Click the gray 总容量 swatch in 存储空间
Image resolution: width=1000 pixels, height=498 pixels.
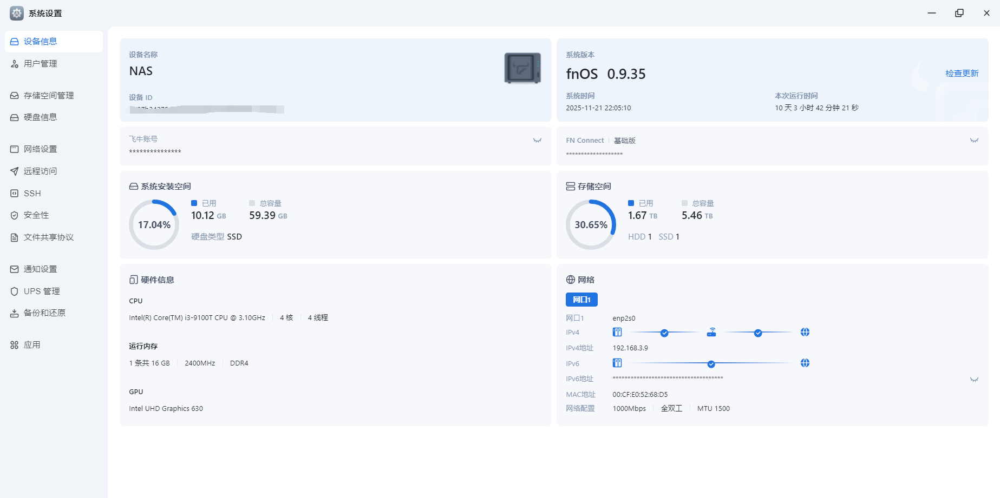point(684,203)
